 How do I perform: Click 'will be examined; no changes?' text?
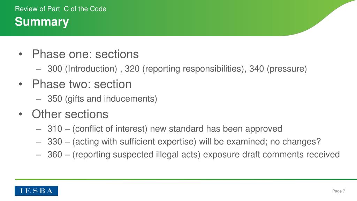click(x=260, y=142)
